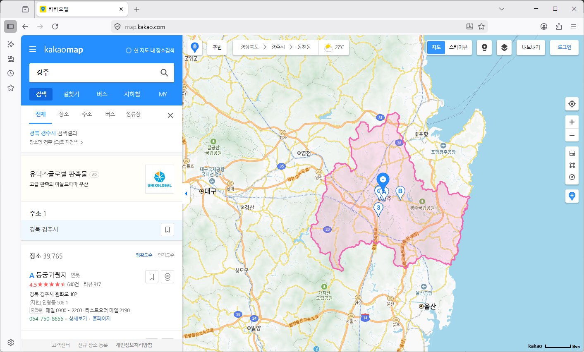
Task: Select the area measuring tool
Action: [x=572, y=165]
